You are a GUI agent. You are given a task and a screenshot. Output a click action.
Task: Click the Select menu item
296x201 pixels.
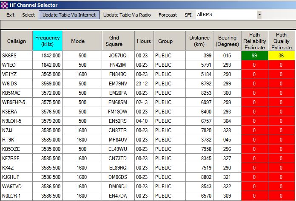click(x=28, y=15)
